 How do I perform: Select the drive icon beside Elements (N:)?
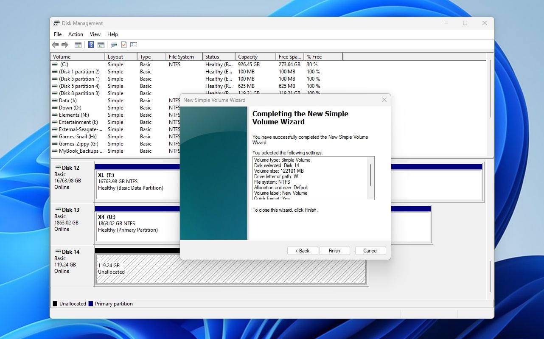tap(55, 115)
